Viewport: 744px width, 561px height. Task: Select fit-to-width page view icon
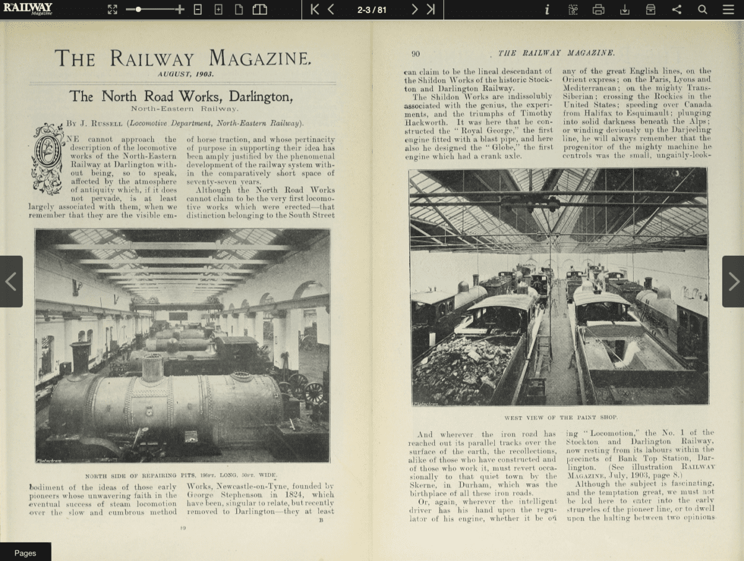coord(198,9)
